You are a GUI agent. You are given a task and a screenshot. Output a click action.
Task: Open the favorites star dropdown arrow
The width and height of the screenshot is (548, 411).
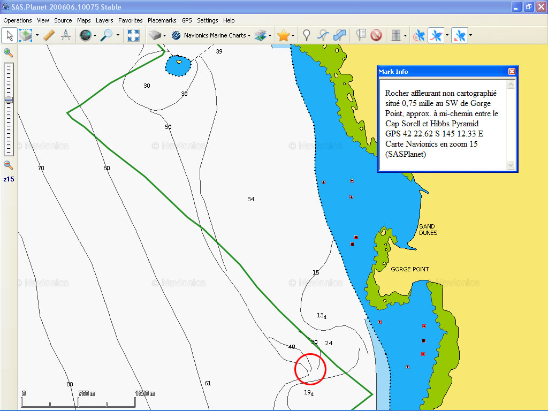click(x=293, y=35)
